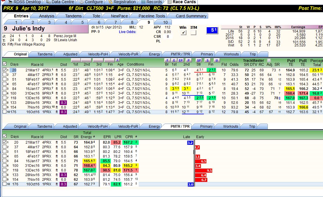Click the F running-style filter button
Image resolution: width=323 pixels, height=197 pixels.
pos(167,60)
